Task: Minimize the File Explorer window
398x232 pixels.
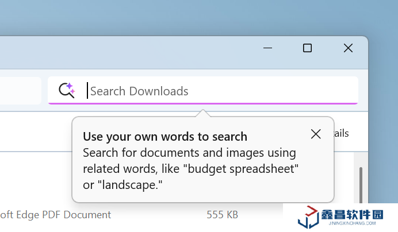Action: [267, 48]
